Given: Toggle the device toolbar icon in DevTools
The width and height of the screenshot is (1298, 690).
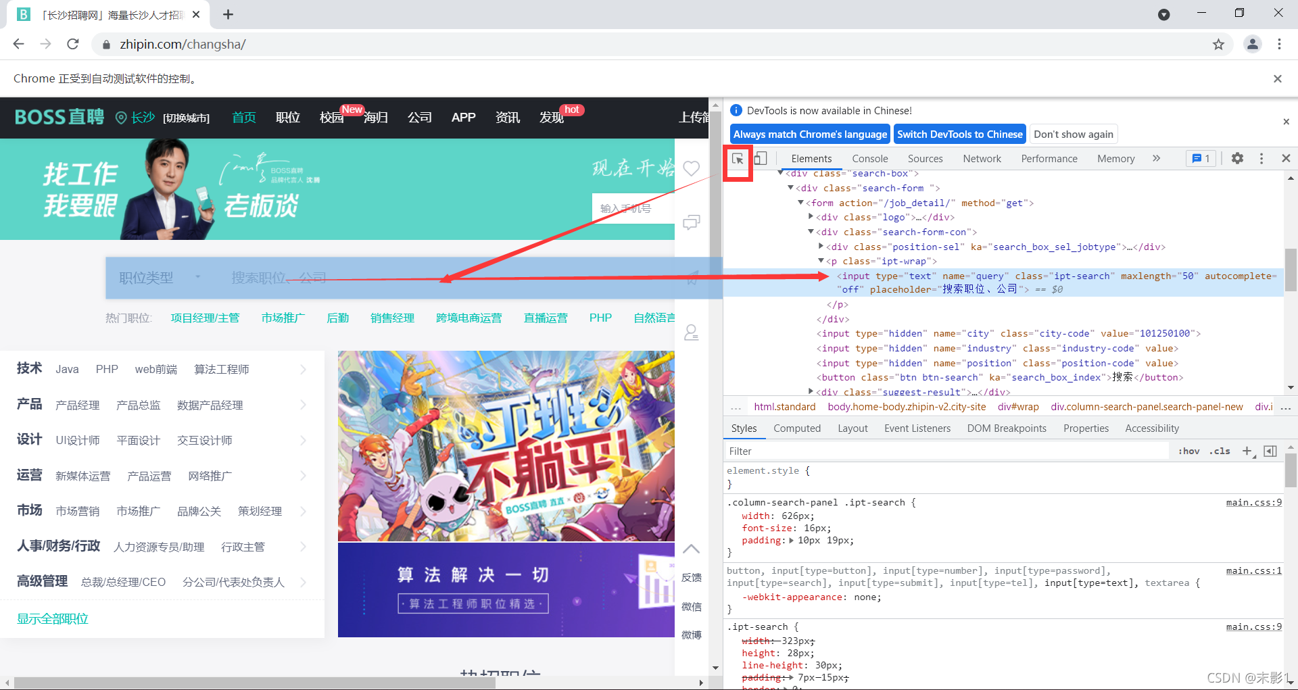Looking at the screenshot, I should pyautogui.click(x=761, y=158).
